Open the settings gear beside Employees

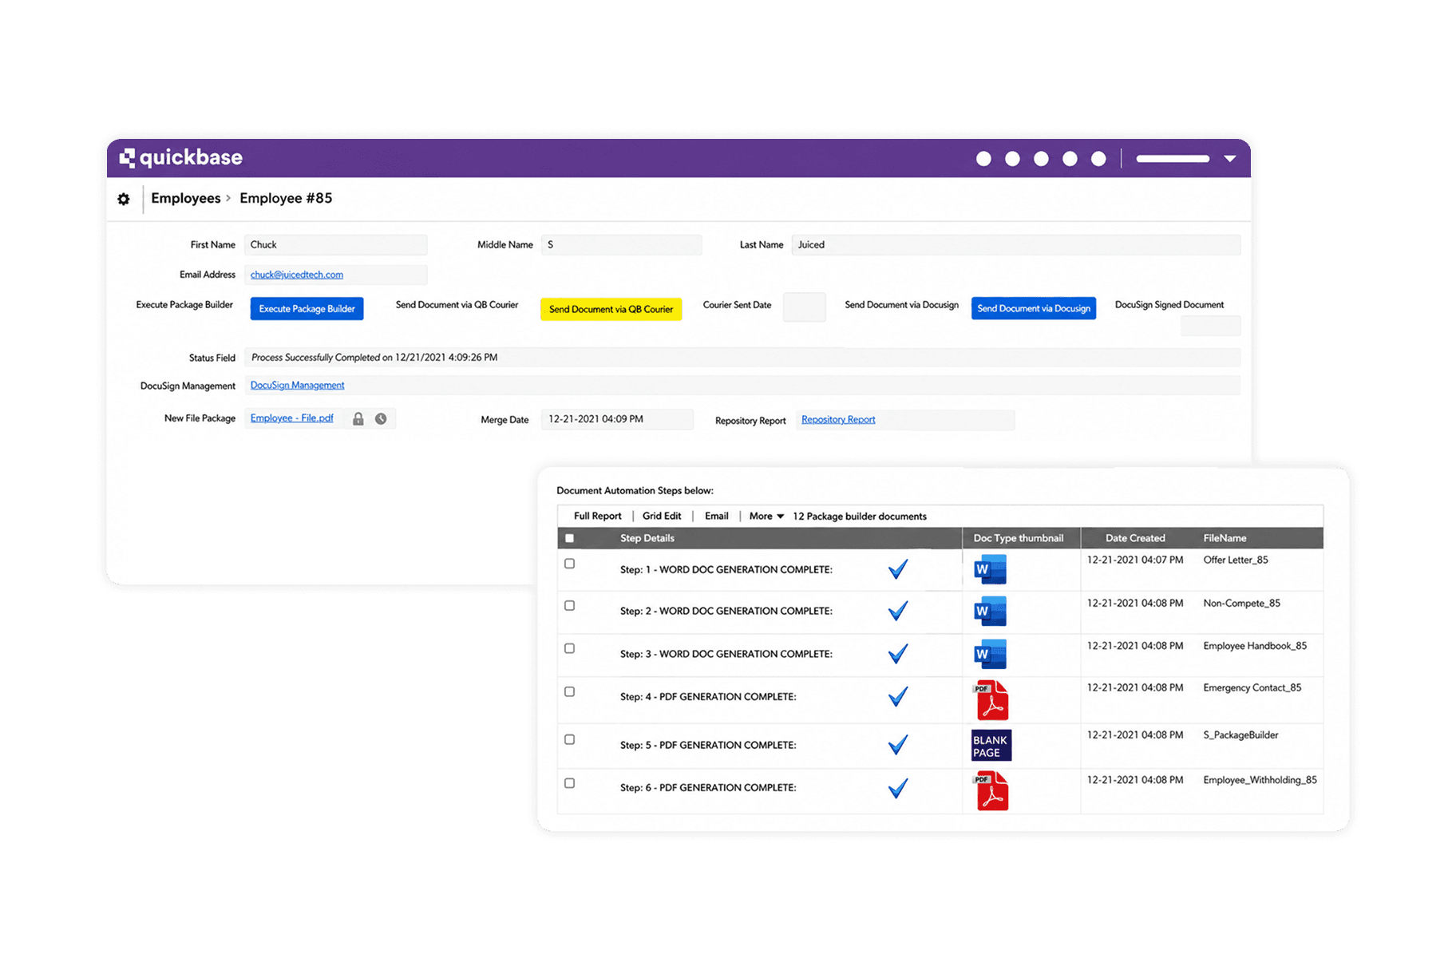point(124,199)
